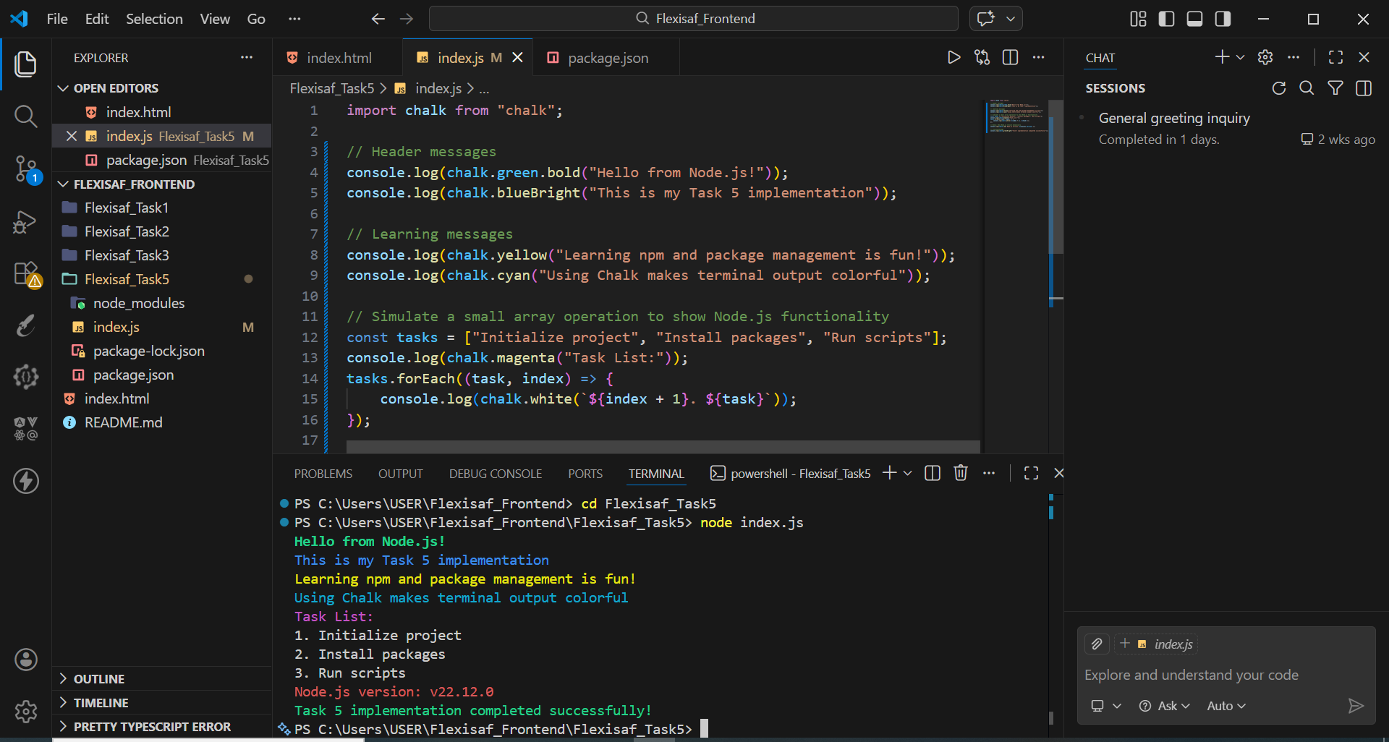
Task: Toggle the primary side bar visibility
Action: tap(1166, 19)
